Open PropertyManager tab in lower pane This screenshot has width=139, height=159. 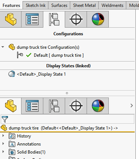point(32,106)
